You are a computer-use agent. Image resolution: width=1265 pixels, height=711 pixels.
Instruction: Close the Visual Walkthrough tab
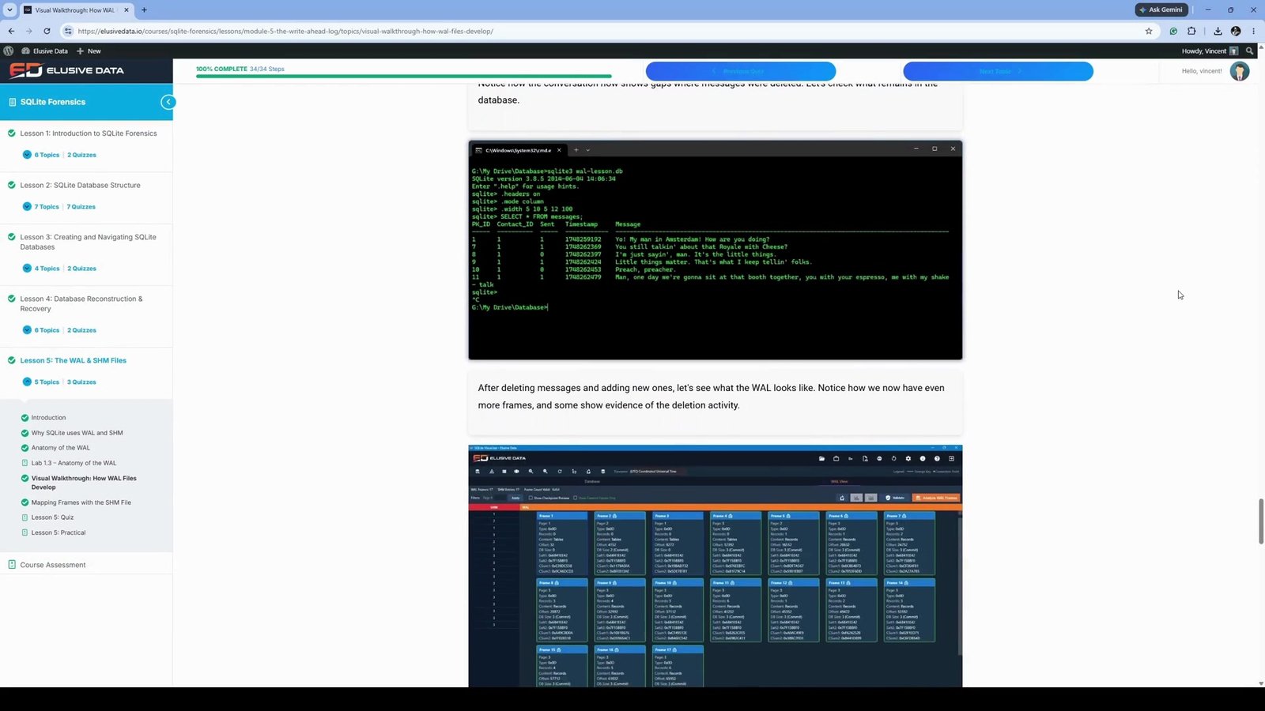[x=126, y=9]
